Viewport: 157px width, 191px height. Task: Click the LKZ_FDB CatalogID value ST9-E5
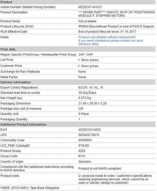pyautogui.click(x=84, y=146)
